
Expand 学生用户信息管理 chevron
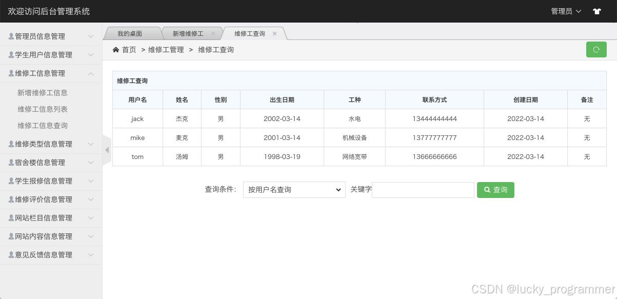point(91,55)
